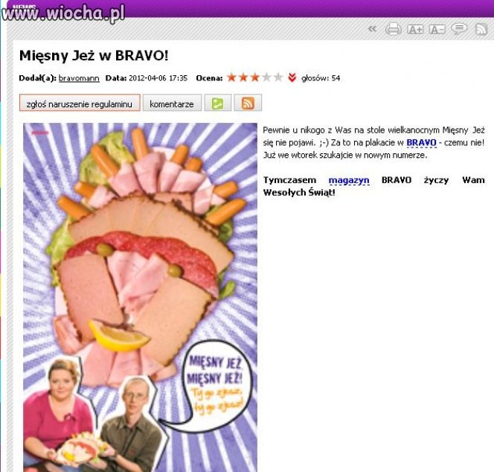Increase font size with A+ icon
The height and width of the screenshot is (472, 494).
415,29
